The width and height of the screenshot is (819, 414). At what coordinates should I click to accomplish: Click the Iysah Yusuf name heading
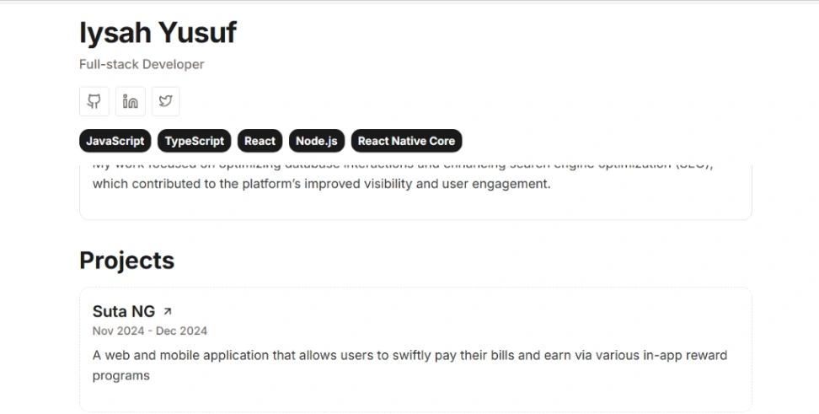point(158,32)
